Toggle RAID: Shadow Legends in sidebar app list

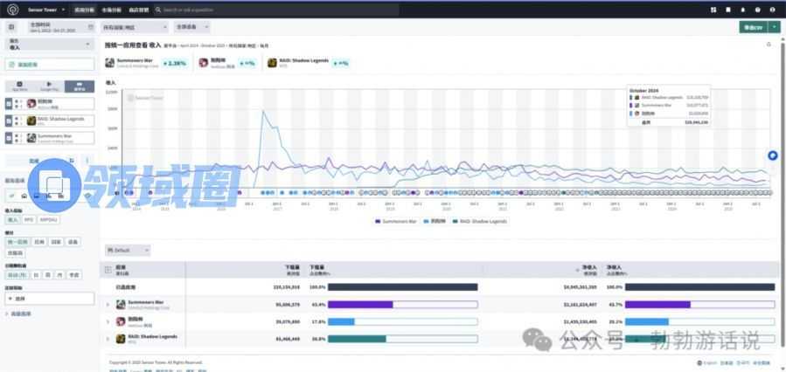[x=10, y=121]
